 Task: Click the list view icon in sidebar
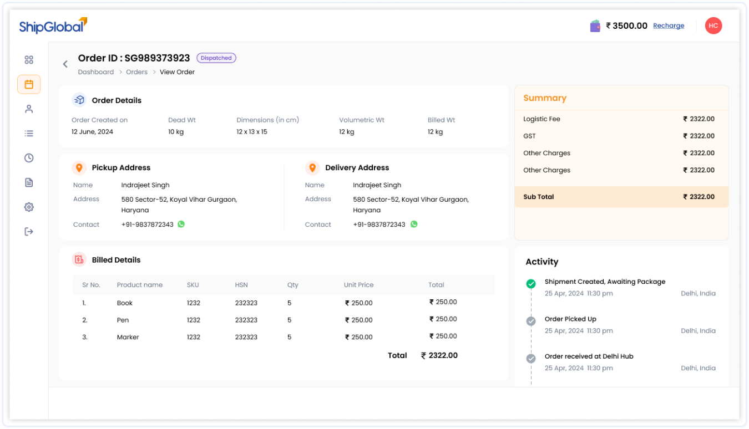(29, 133)
